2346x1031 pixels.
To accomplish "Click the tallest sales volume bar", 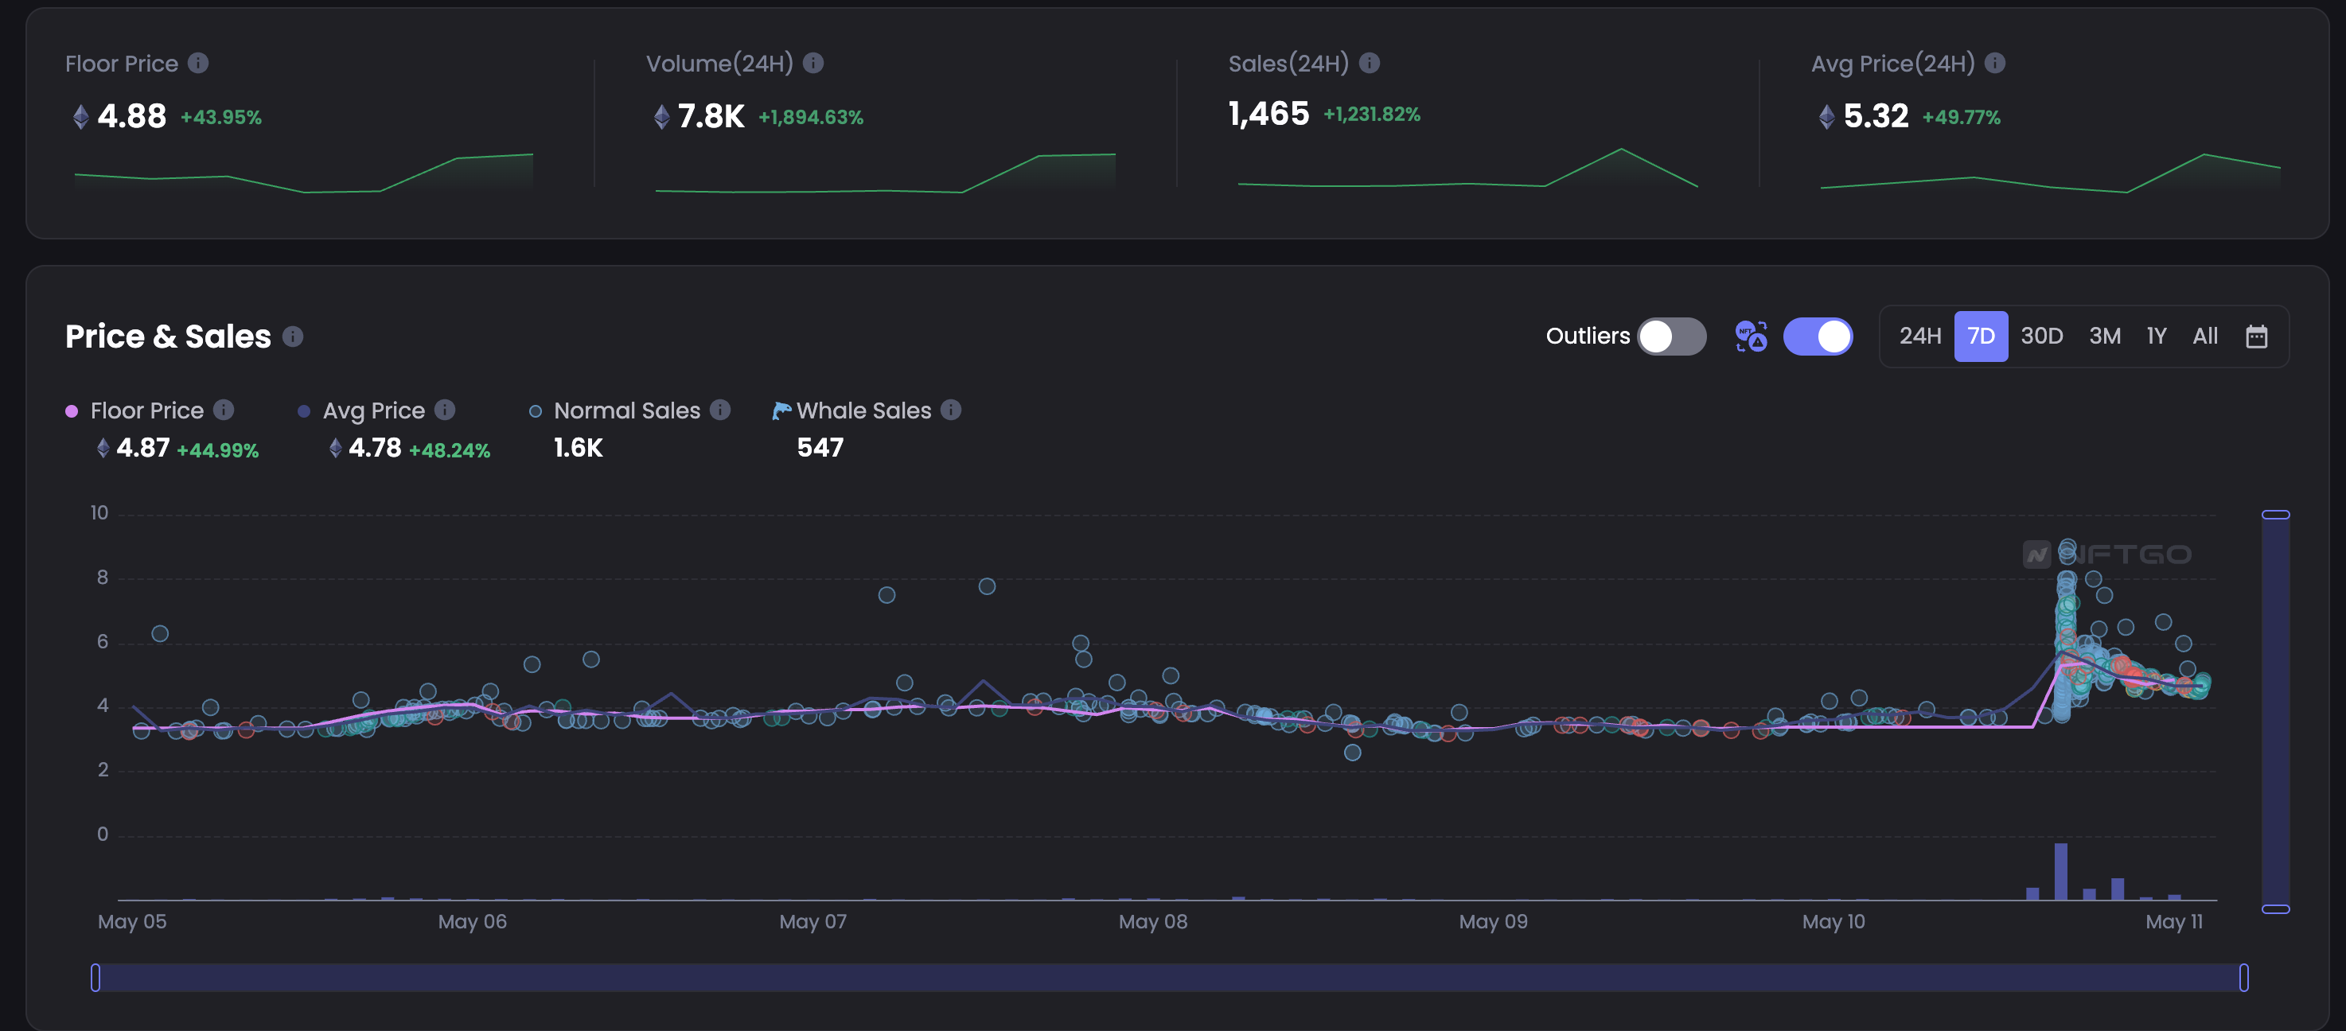I will tap(2060, 872).
